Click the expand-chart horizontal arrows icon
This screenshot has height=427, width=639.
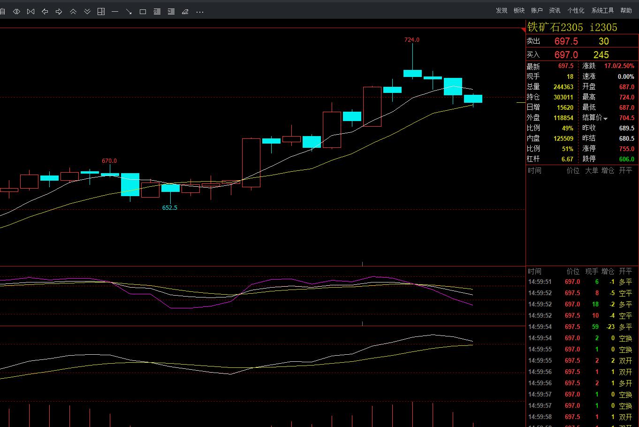coord(16,11)
